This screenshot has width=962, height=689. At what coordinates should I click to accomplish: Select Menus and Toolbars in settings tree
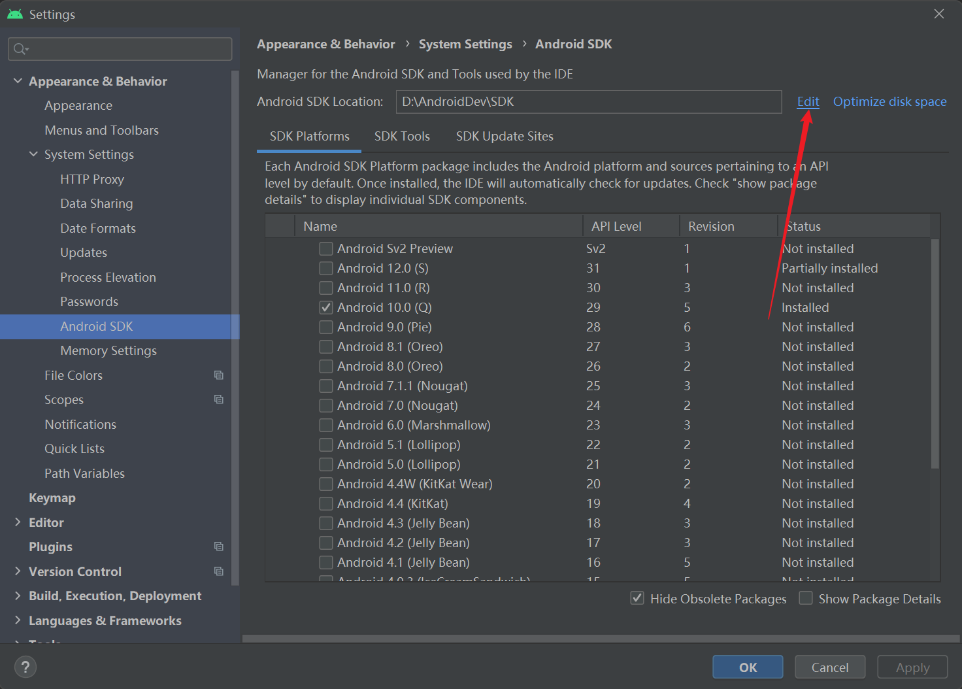pyautogui.click(x=102, y=130)
